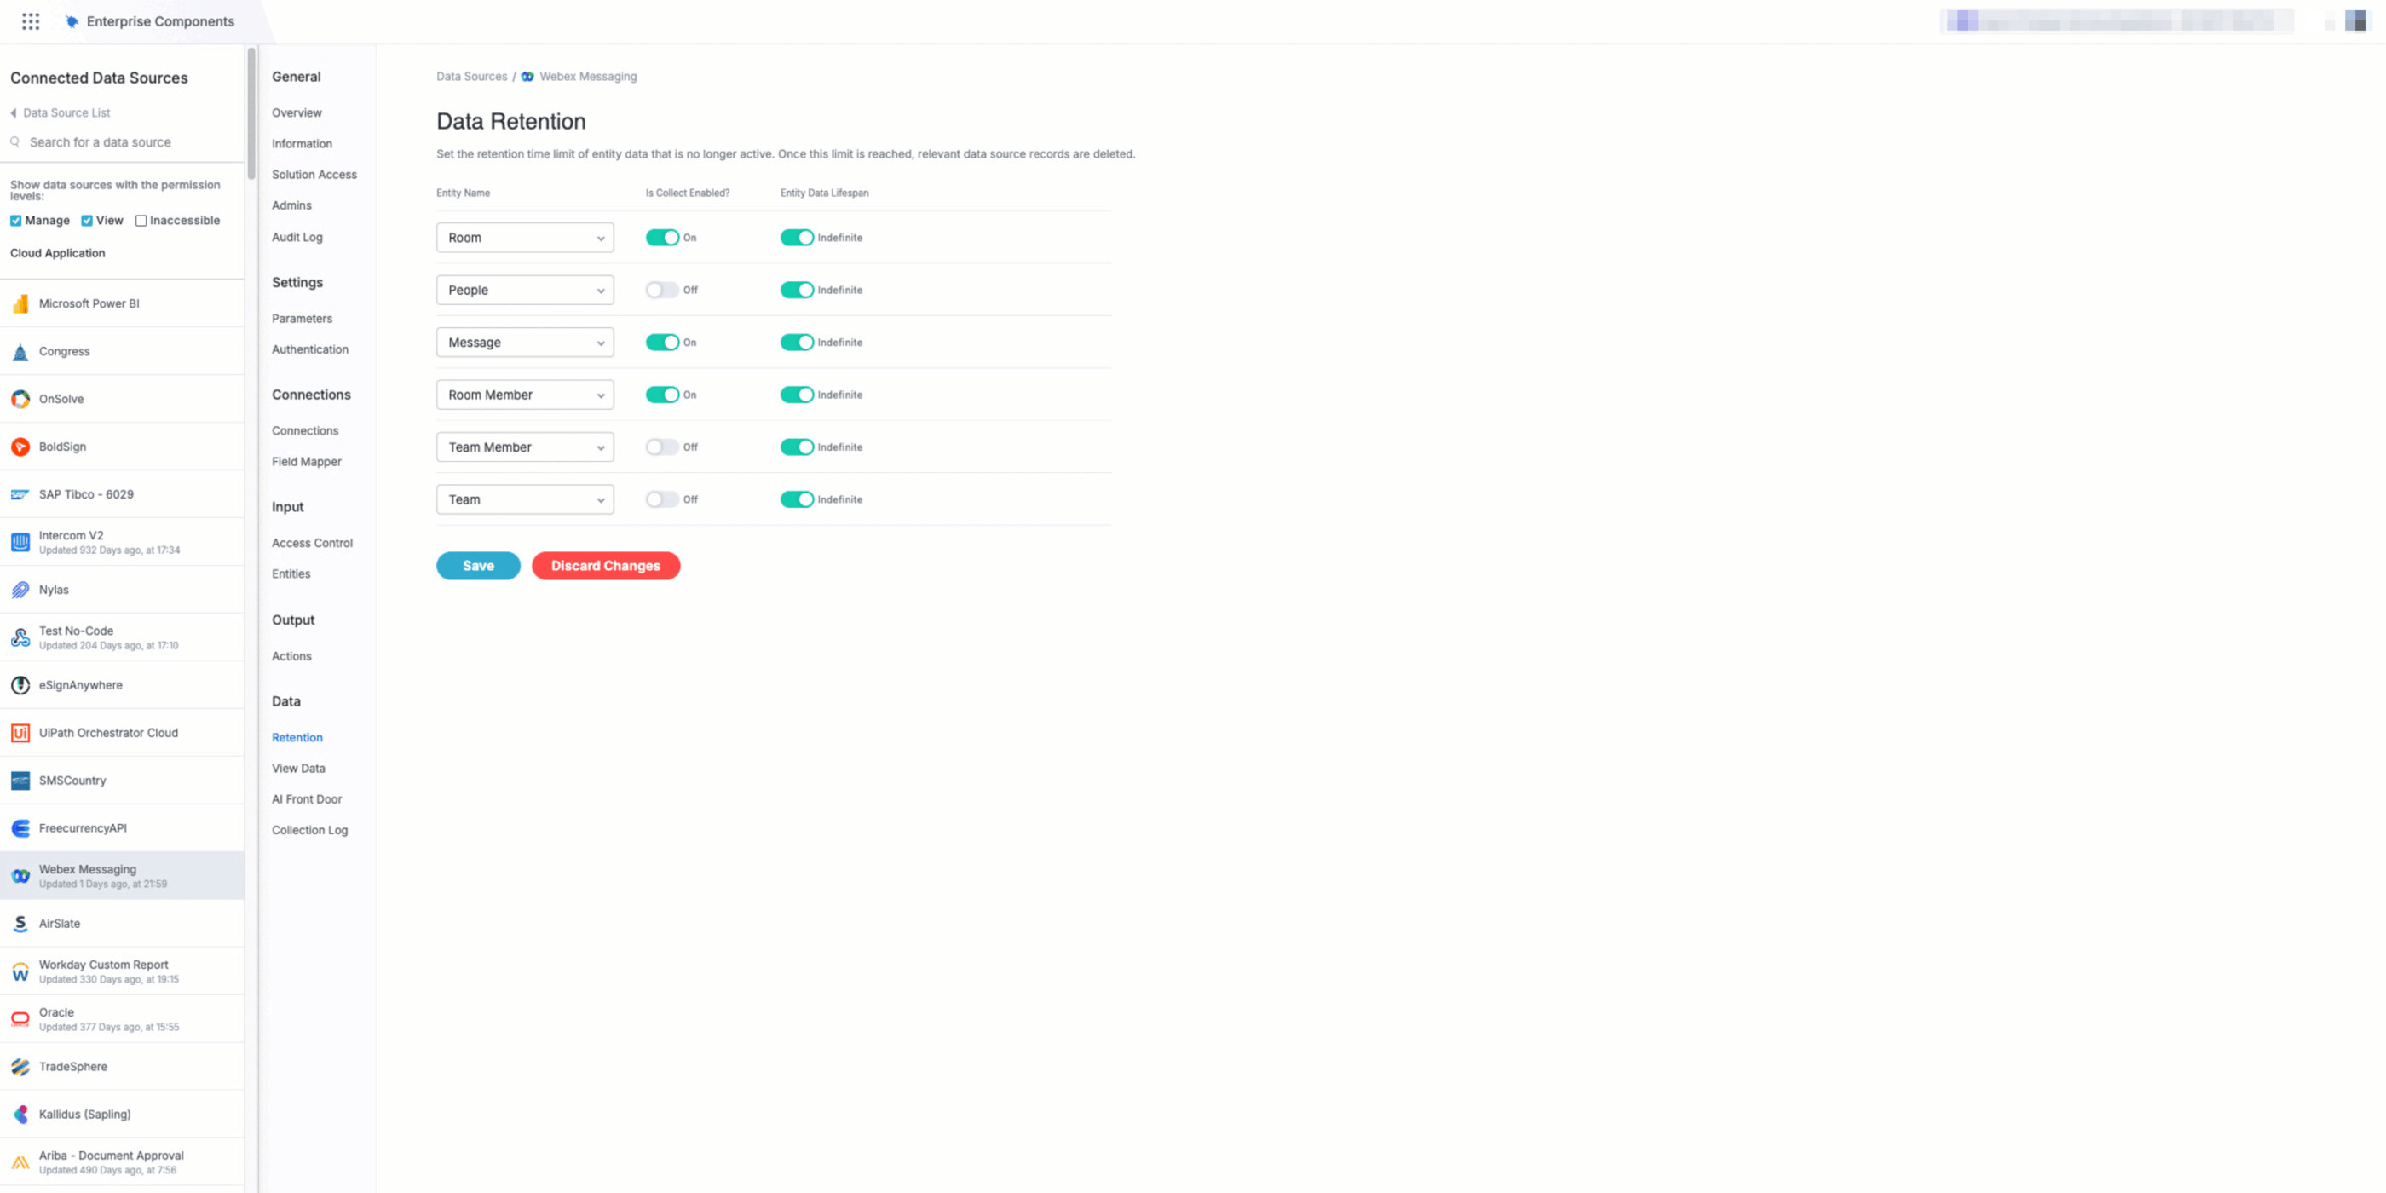Click the UiPath Orchestrator Cloud icon

click(20, 734)
